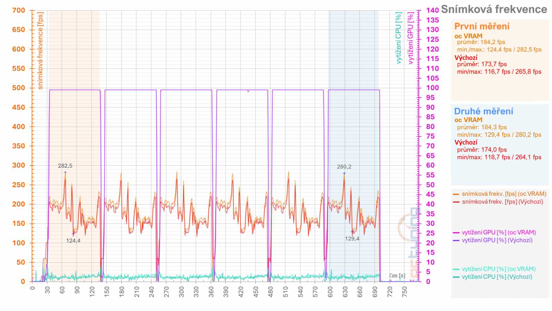The width and height of the screenshot is (552, 311).
Task: Click the 400 tick on fps axis
Action: [19, 127]
